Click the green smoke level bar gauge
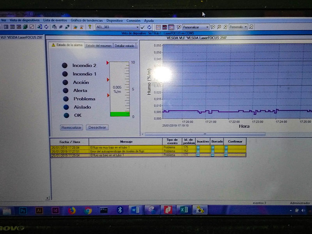This screenshot has width=312, height=234. (x=120, y=114)
